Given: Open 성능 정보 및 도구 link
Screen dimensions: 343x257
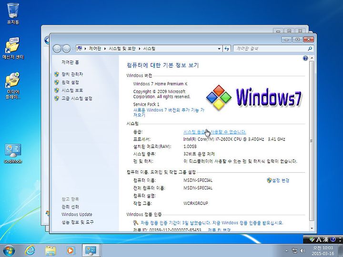Looking at the screenshot, I should pyautogui.click(x=78, y=222).
